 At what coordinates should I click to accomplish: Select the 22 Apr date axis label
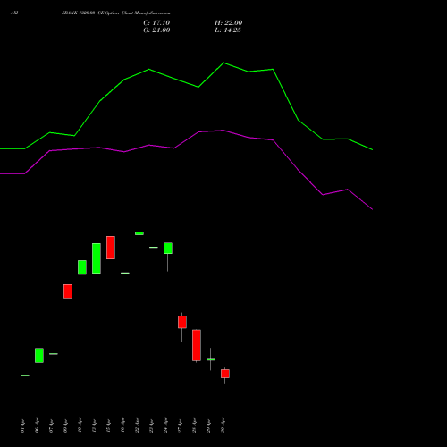click(x=137, y=426)
